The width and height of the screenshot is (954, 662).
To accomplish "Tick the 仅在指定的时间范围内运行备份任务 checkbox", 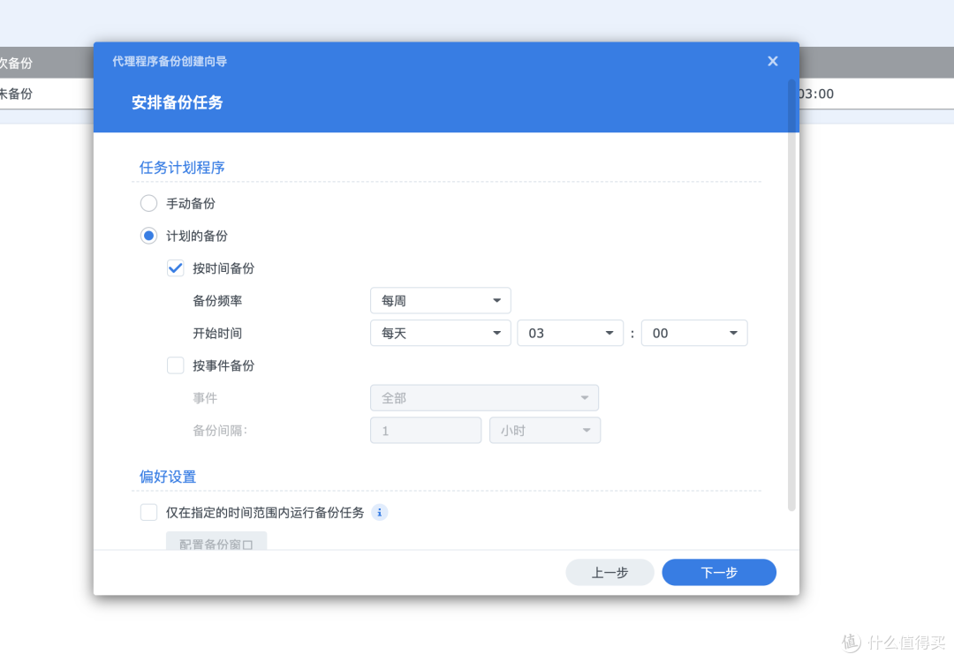I will tap(148, 513).
